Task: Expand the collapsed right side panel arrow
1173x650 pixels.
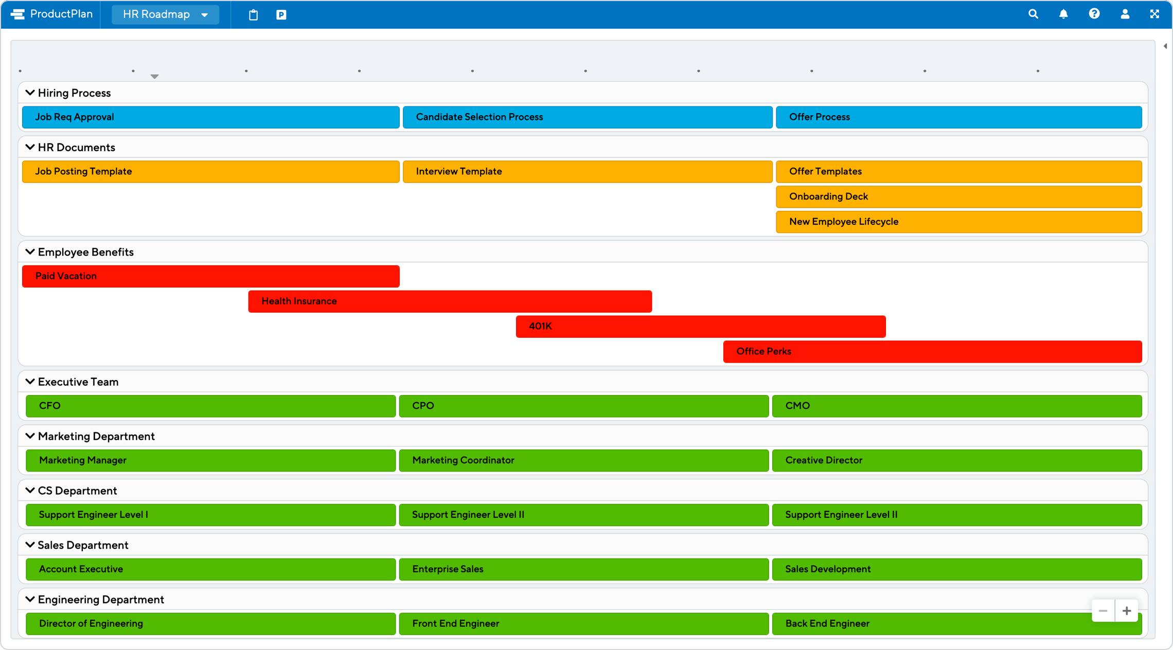Action: tap(1165, 46)
